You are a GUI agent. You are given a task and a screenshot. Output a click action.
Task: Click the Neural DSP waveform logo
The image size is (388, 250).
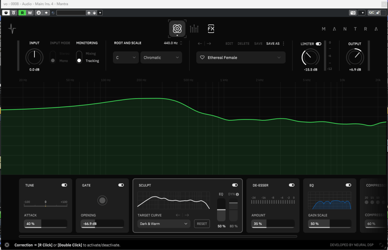12,29
